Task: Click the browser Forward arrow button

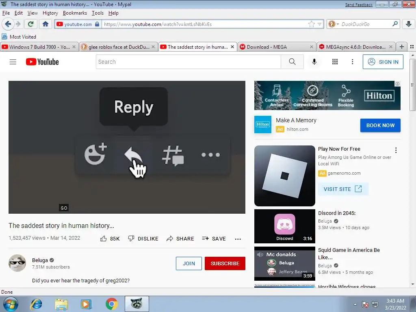Action: tap(18, 24)
